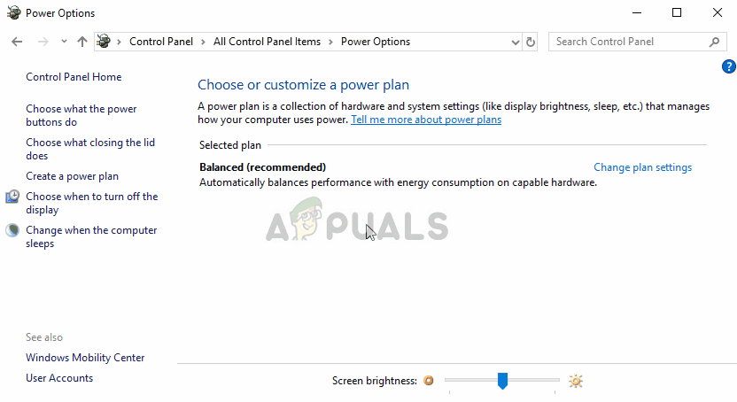Click the computer sleep moon icon
This screenshot has height=402, width=737.
(12, 230)
